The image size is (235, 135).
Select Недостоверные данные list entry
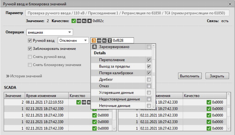pyautogui.click(x=121, y=99)
